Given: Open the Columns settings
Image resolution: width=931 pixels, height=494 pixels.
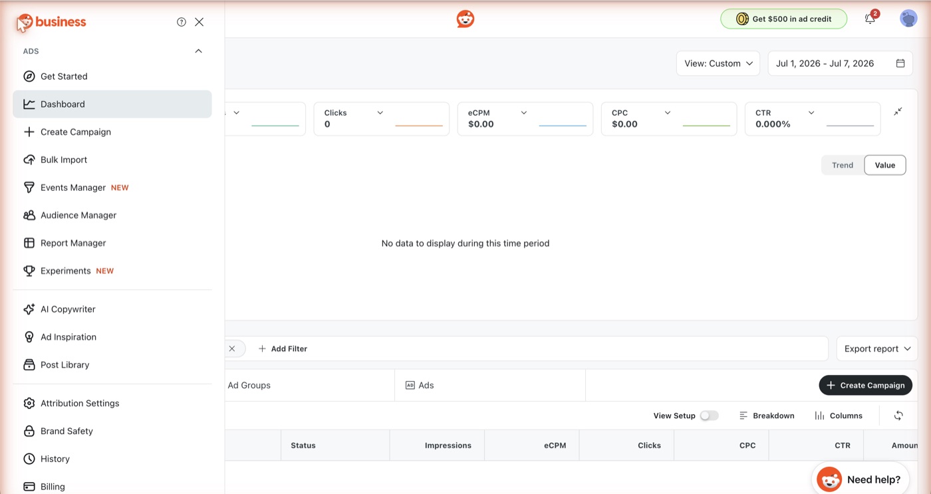Looking at the screenshot, I should pos(839,416).
